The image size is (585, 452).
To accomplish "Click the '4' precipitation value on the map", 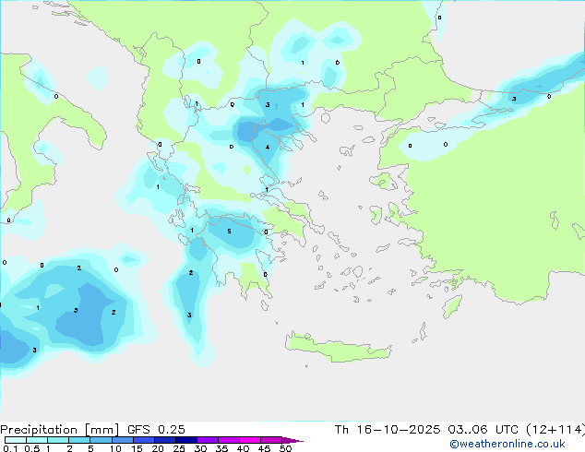I will pyautogui.click(x=268, y=148).
